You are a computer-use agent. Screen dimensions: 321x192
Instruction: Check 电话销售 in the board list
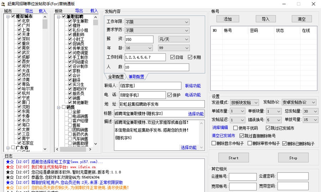click(x=70, y=116)
